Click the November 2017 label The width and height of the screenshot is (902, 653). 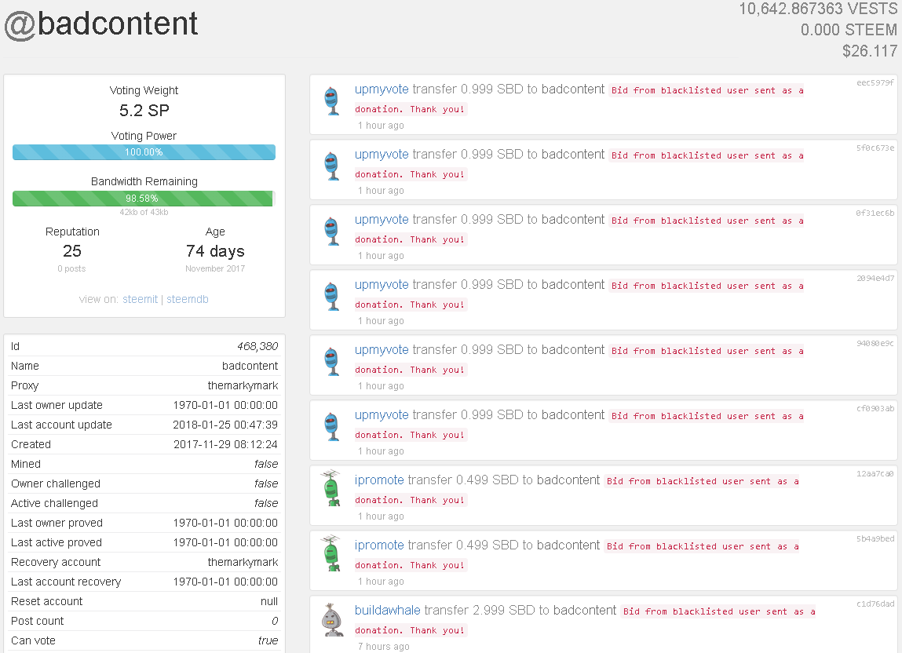(215, 268)
